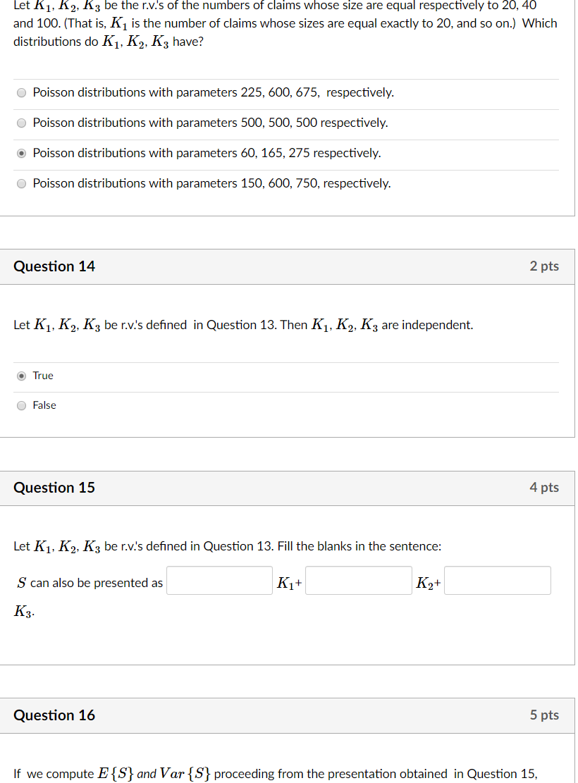Click the third blank before K3
This screenshot has width=578, height=783.
[497, 580]
